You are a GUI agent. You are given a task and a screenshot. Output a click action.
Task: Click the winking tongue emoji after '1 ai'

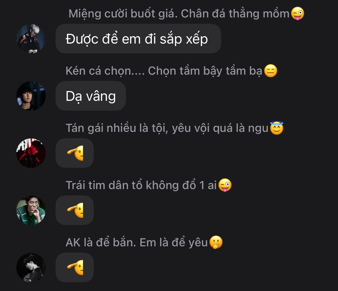[x=225, y=185]
